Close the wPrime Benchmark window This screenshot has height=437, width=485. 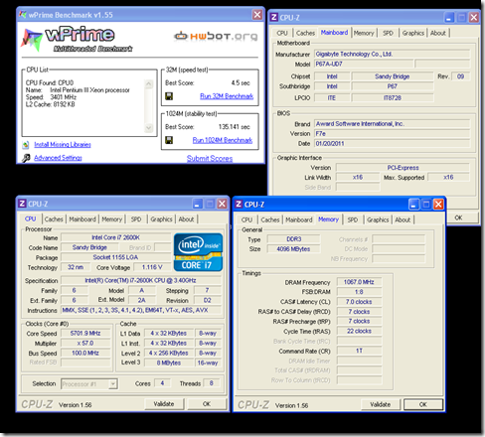pos(257,15)
